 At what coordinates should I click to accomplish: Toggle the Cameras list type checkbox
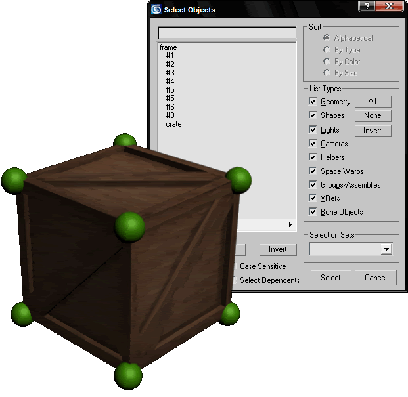click(x=313, y=143)
